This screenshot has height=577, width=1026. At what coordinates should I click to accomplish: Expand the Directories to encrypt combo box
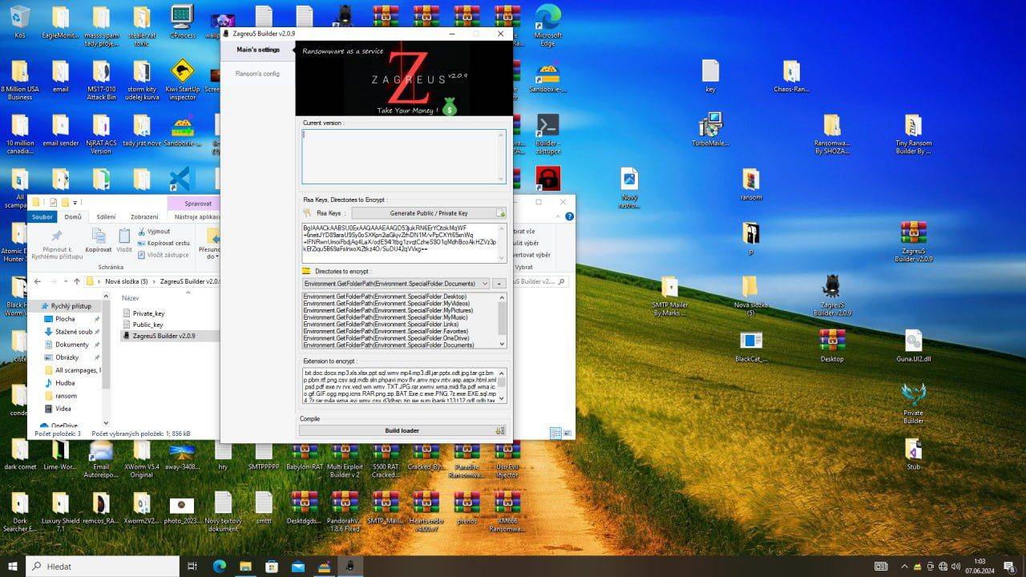[396, 284]
